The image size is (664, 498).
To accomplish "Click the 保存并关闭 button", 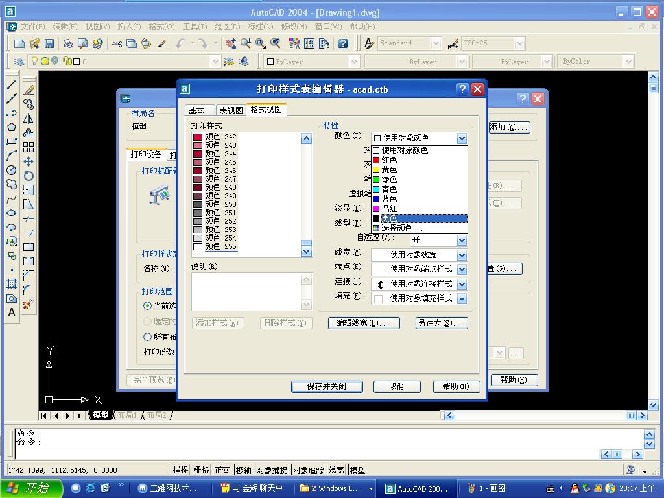I will (x=327, y=386).
